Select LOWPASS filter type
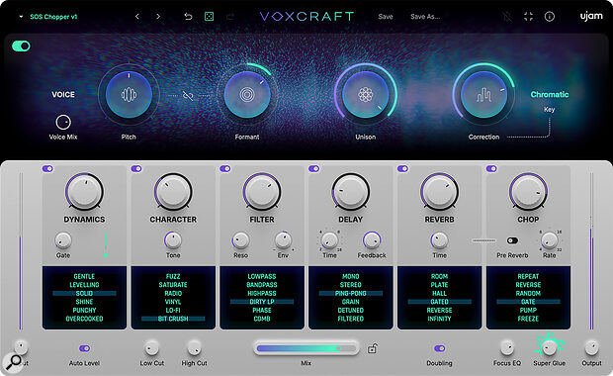This screenshot has width=613, height=376. (262, 276)
